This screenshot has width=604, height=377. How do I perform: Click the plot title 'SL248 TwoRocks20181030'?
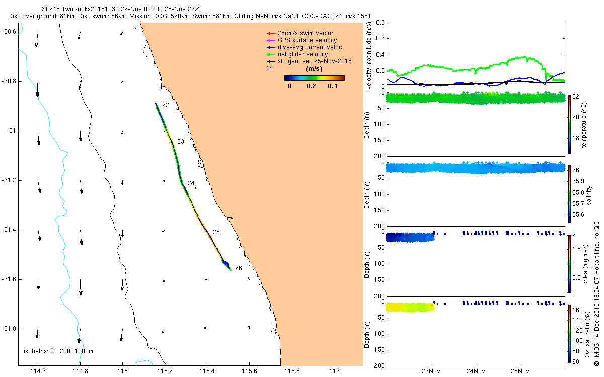point(81,9)
